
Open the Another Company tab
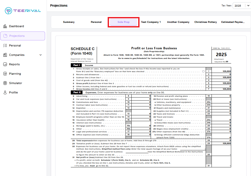pos(178,22)
